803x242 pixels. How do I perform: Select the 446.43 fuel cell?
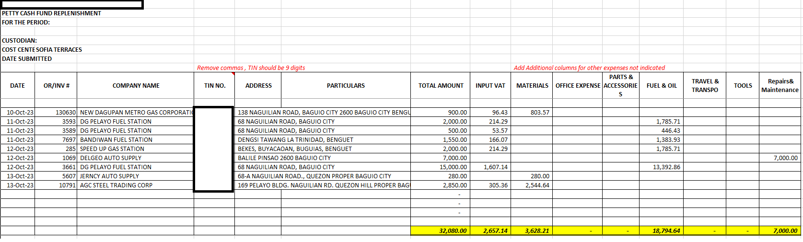(661, 131)
